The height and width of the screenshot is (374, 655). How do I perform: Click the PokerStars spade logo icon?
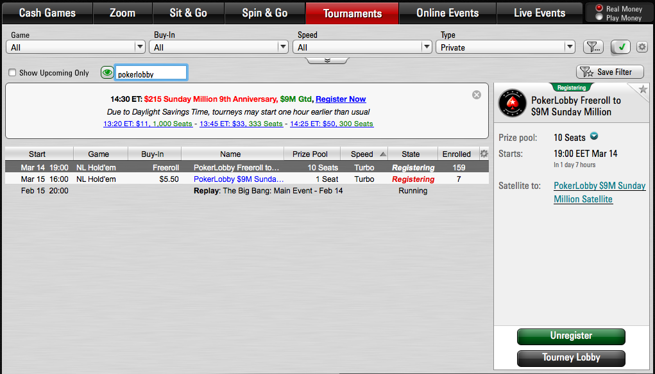coord(512,103)
